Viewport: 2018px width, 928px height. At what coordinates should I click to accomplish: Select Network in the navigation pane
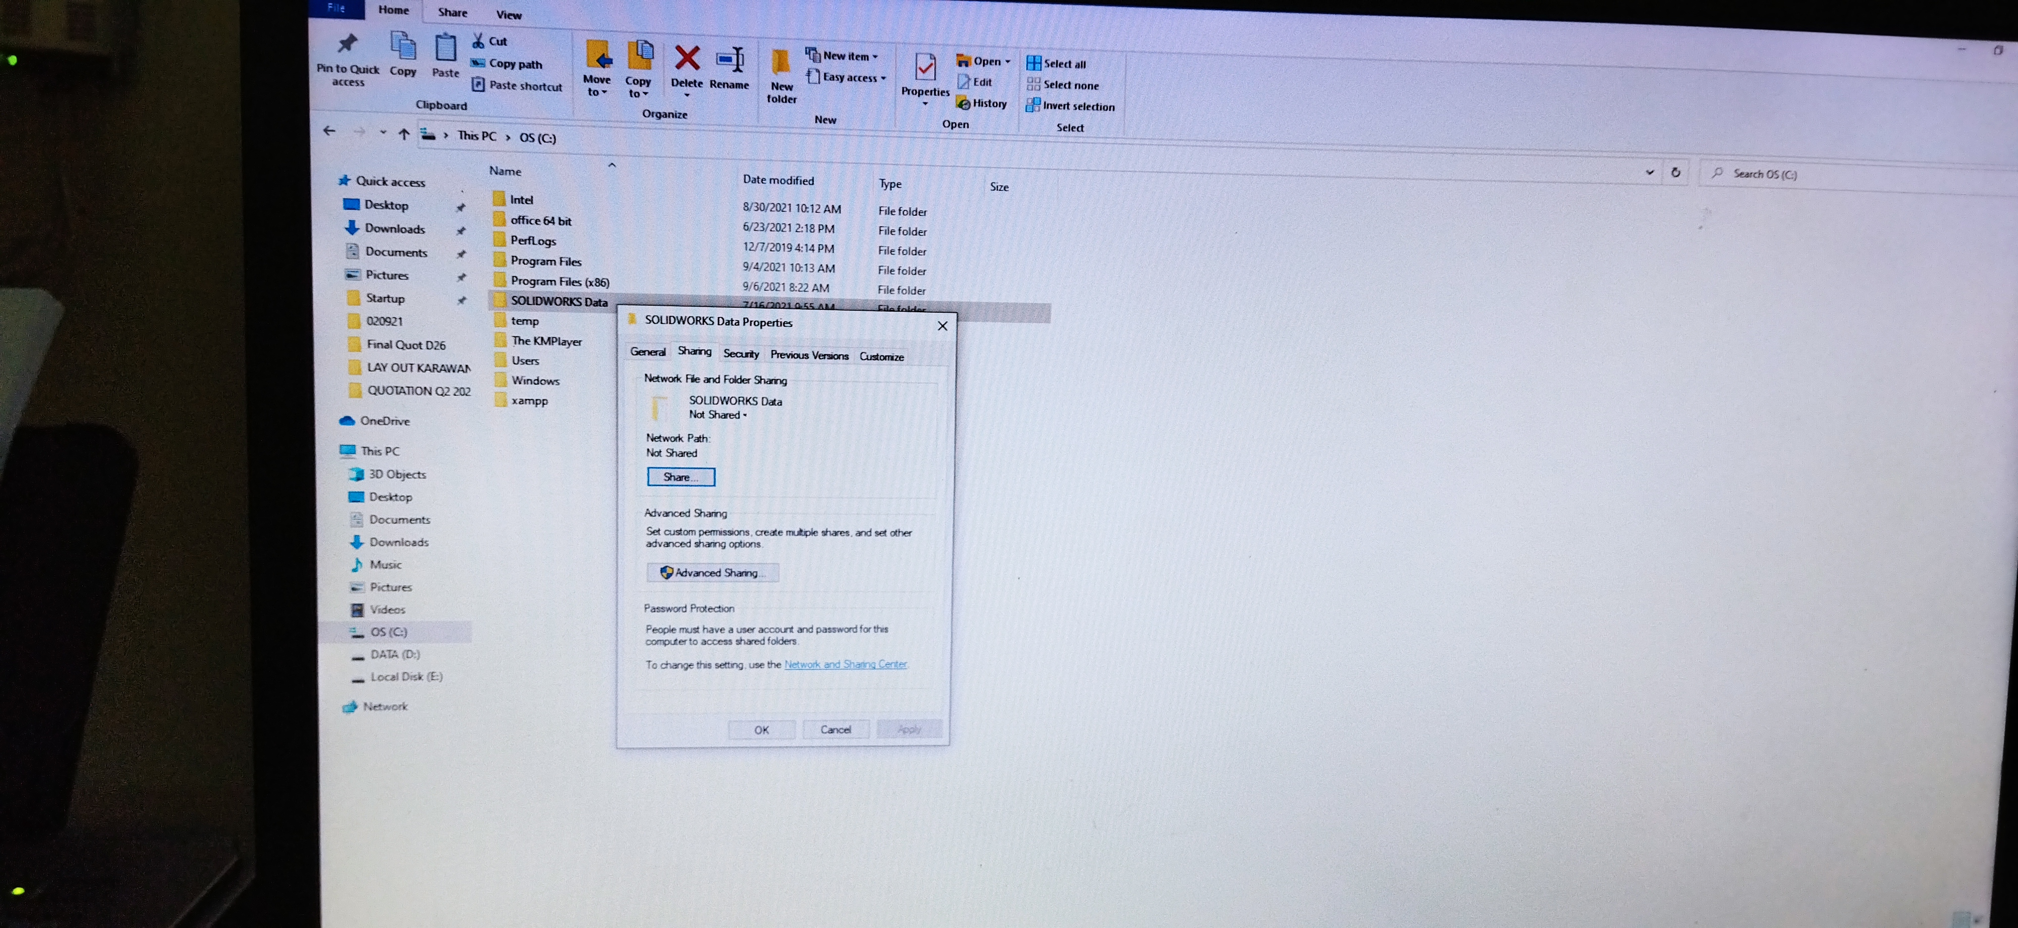coord(375,707)
